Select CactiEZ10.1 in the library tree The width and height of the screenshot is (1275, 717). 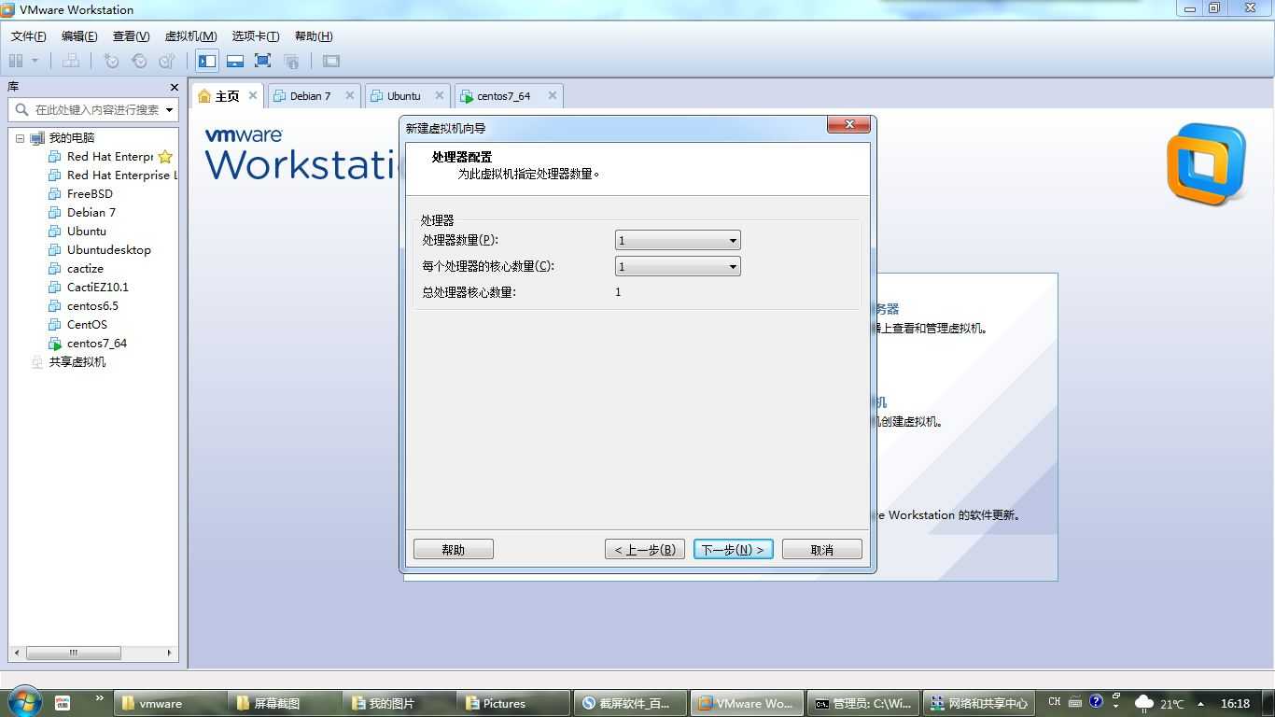pyautogui.click(x=89, y=288)
